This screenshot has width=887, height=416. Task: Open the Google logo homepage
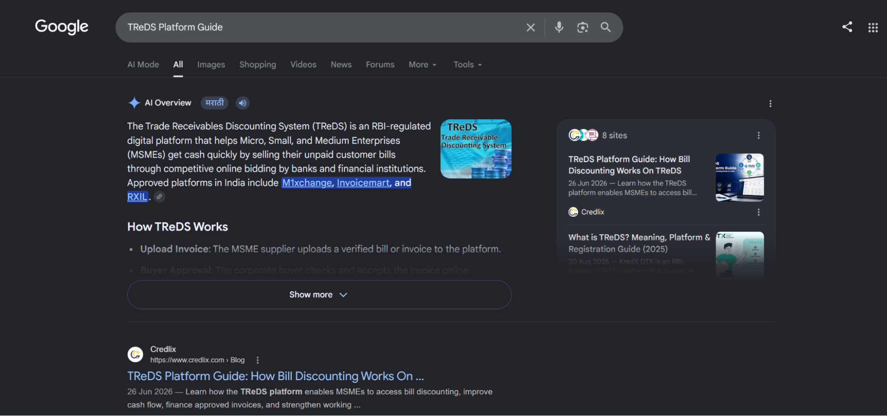[62, 27]
